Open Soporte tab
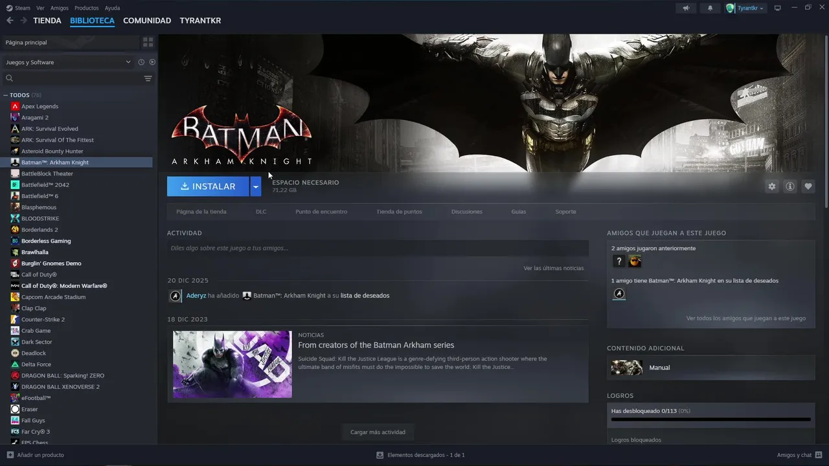This screenshot has height=466, width=829. pyautogui.click(x=565, y=212)
